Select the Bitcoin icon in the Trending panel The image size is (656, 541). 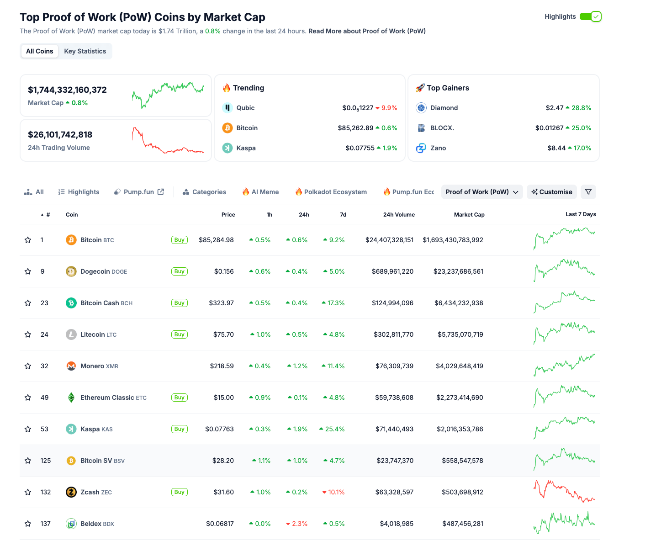[227, 128]
